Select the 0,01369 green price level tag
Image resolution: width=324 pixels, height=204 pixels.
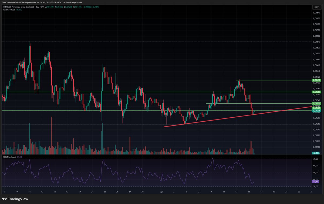316,92
